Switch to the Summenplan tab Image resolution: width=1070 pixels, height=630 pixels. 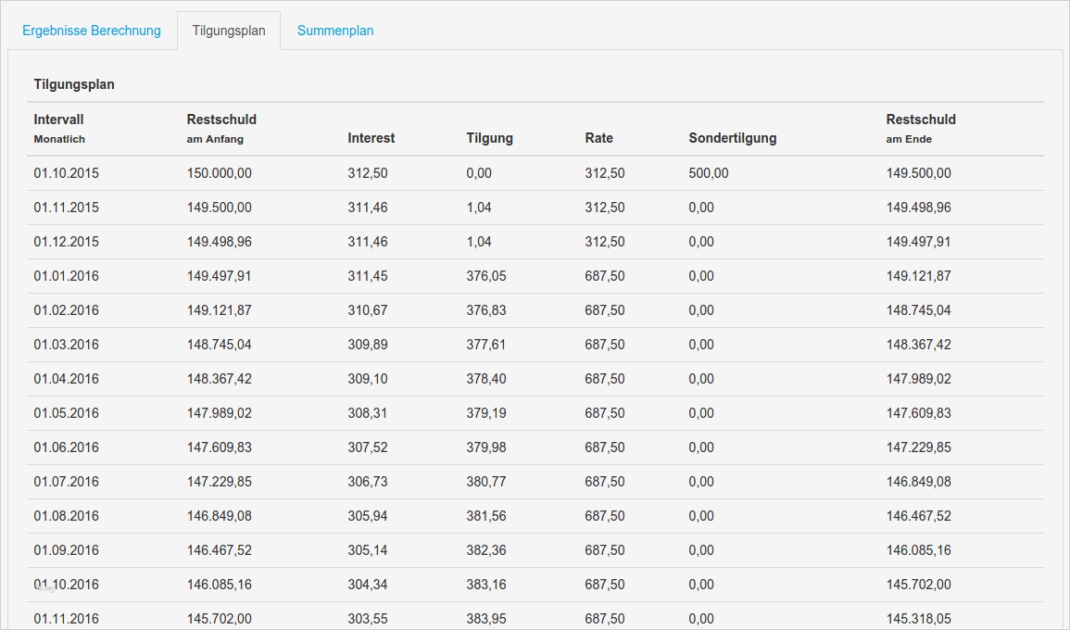point(335,31)
